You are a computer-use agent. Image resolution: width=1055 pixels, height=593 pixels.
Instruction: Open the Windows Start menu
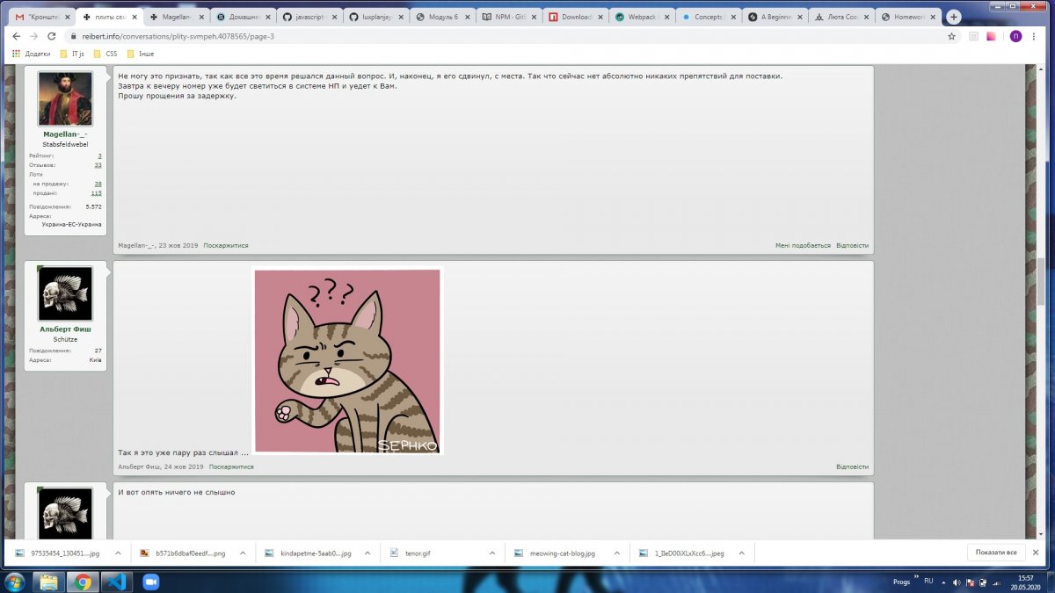(x=15, y=582)
